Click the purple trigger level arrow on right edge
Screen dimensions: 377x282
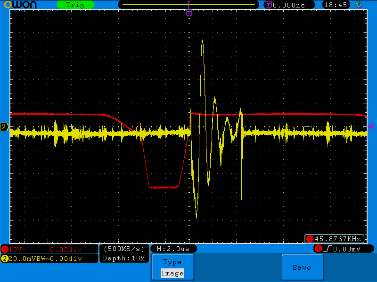coord(371,126)
